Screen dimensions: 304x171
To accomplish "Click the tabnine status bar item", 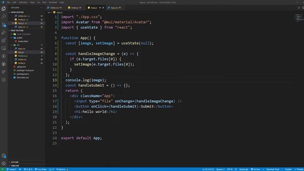I will pos(62,169).
